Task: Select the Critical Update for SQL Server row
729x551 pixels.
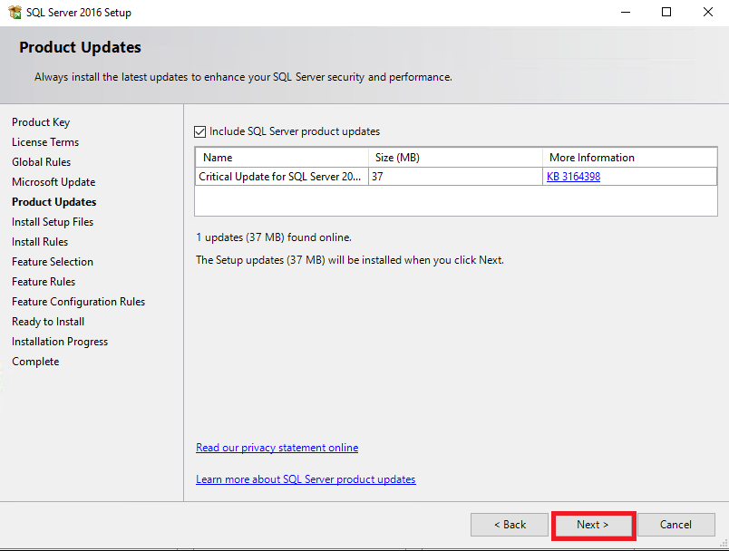Action: pyautogui.click(x=455, y=177)
